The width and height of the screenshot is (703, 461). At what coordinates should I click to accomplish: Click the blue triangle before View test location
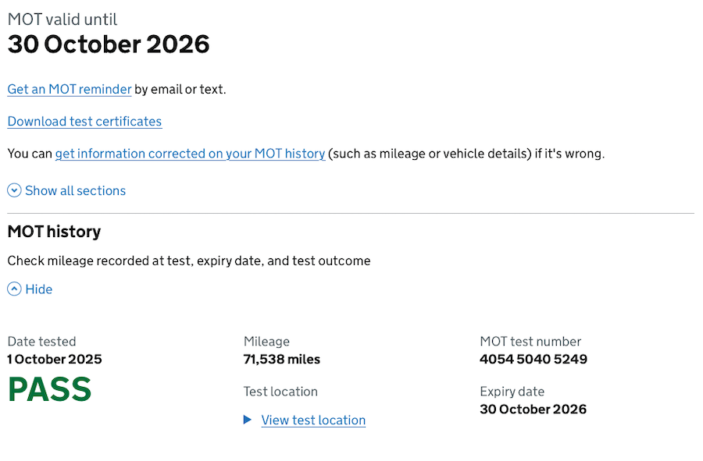248,420
